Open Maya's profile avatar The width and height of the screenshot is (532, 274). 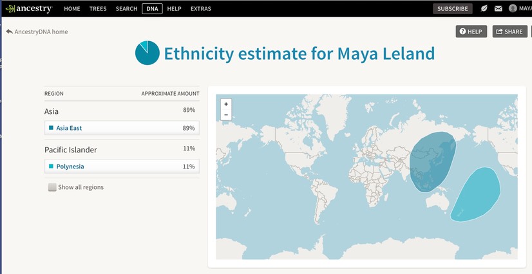(513, 8)
